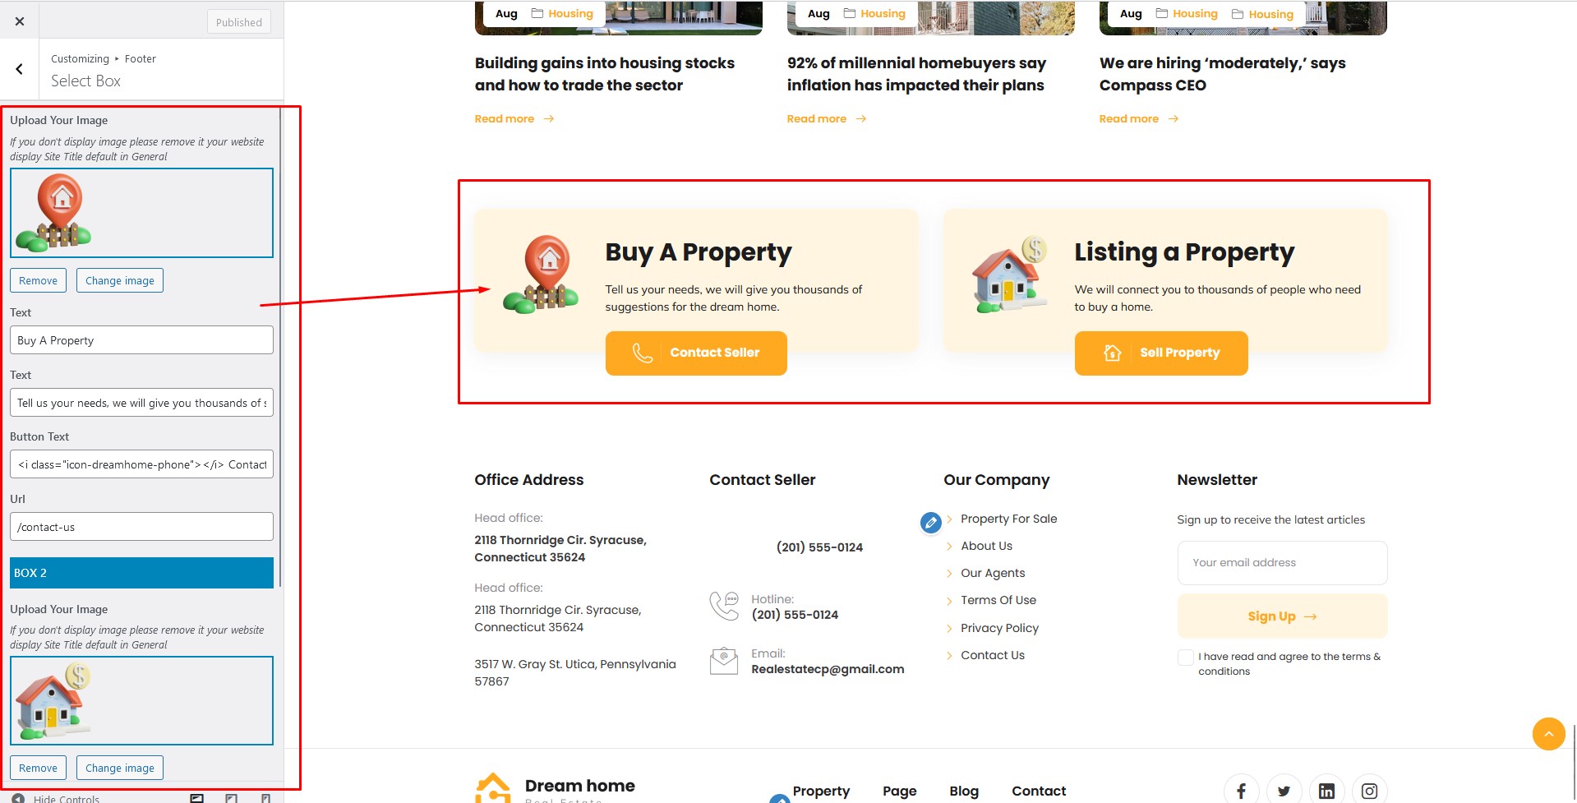Open the Blog menu item in footer
This screenshot has width=1577, height=803.
coord(964,791)
